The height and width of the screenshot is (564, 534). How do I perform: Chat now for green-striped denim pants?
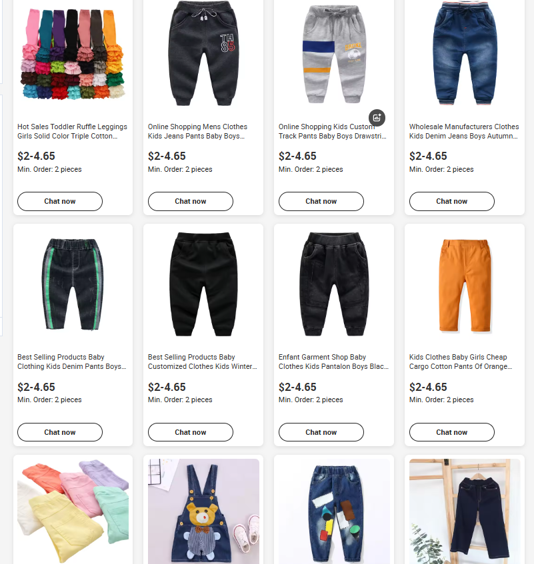coord(60,432)
